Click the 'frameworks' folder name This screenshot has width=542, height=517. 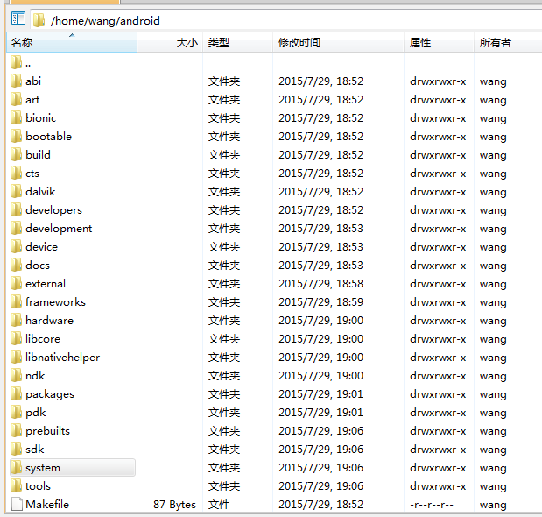55,302
